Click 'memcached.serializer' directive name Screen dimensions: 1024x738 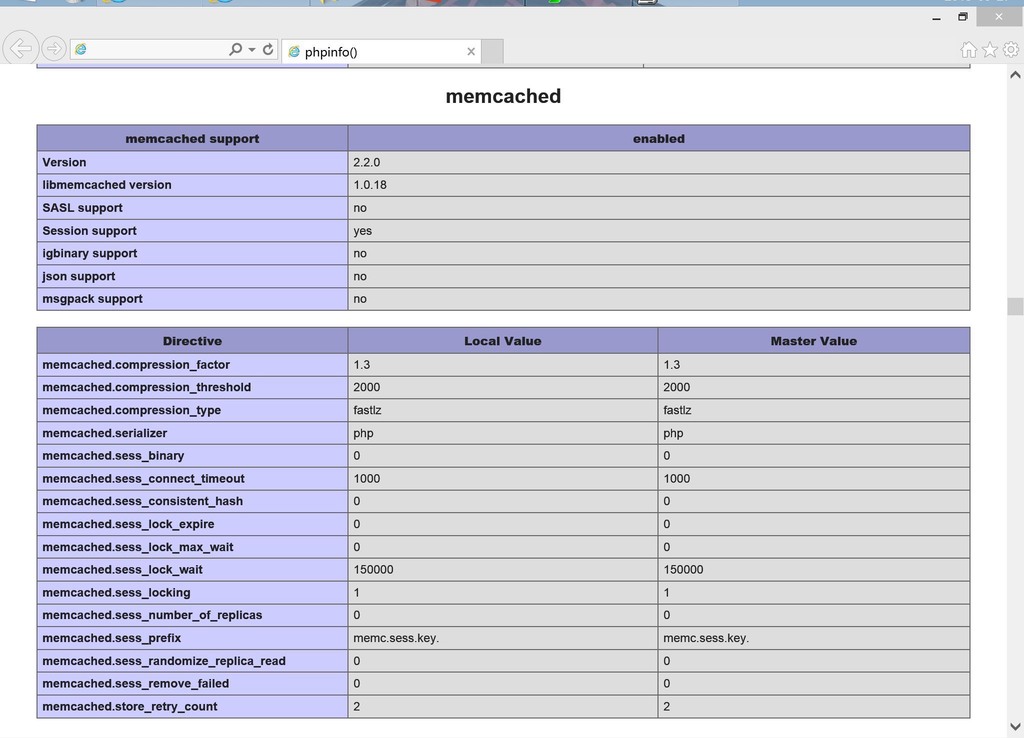coord(104,433)
